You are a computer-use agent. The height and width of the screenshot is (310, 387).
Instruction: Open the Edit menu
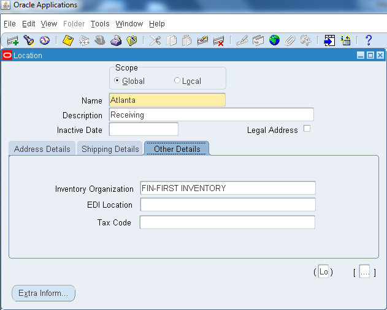pyautogui.click(x=29, y=24)
